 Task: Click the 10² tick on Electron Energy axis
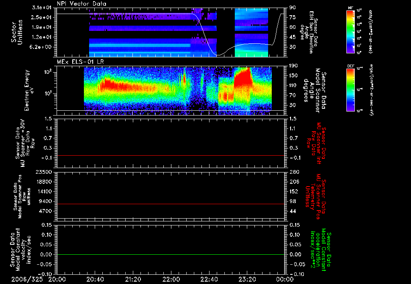point(47,72)
